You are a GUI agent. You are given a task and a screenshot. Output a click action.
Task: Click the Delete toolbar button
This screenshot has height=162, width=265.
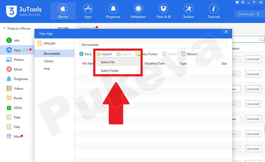169,54
